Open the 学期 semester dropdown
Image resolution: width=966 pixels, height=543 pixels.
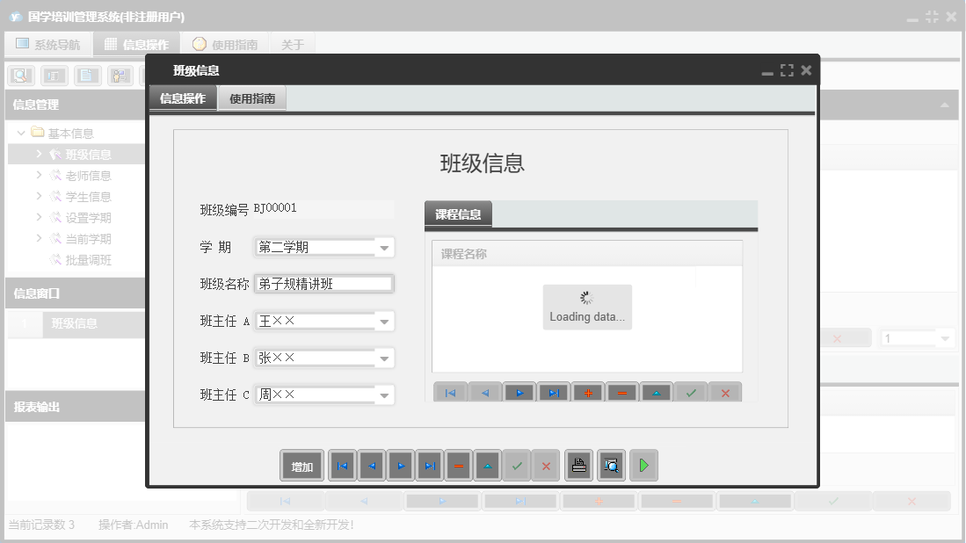pos(384,247)
